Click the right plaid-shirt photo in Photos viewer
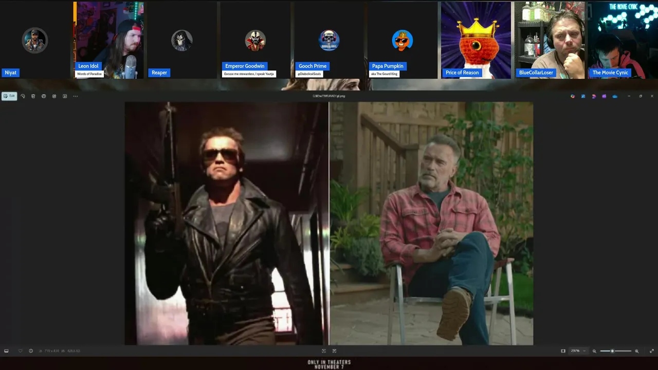 [431, 223]
